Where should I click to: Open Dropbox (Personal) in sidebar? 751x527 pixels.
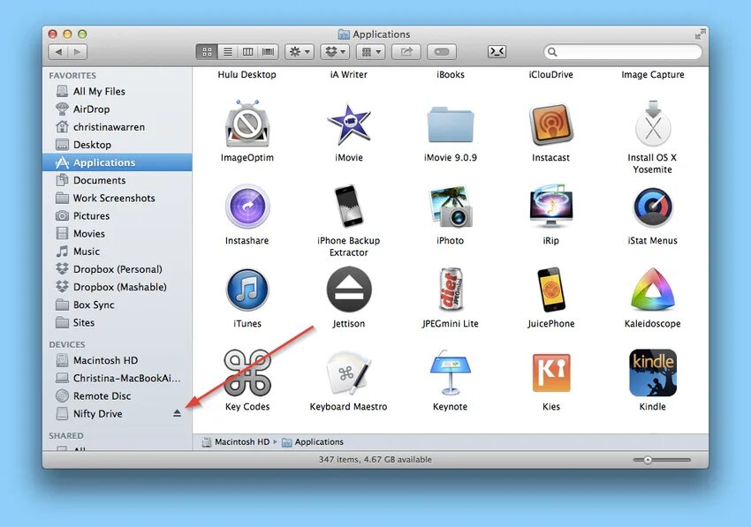pos(117,269)
